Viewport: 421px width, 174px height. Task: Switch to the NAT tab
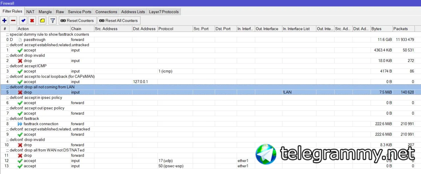tap(30, 12)
